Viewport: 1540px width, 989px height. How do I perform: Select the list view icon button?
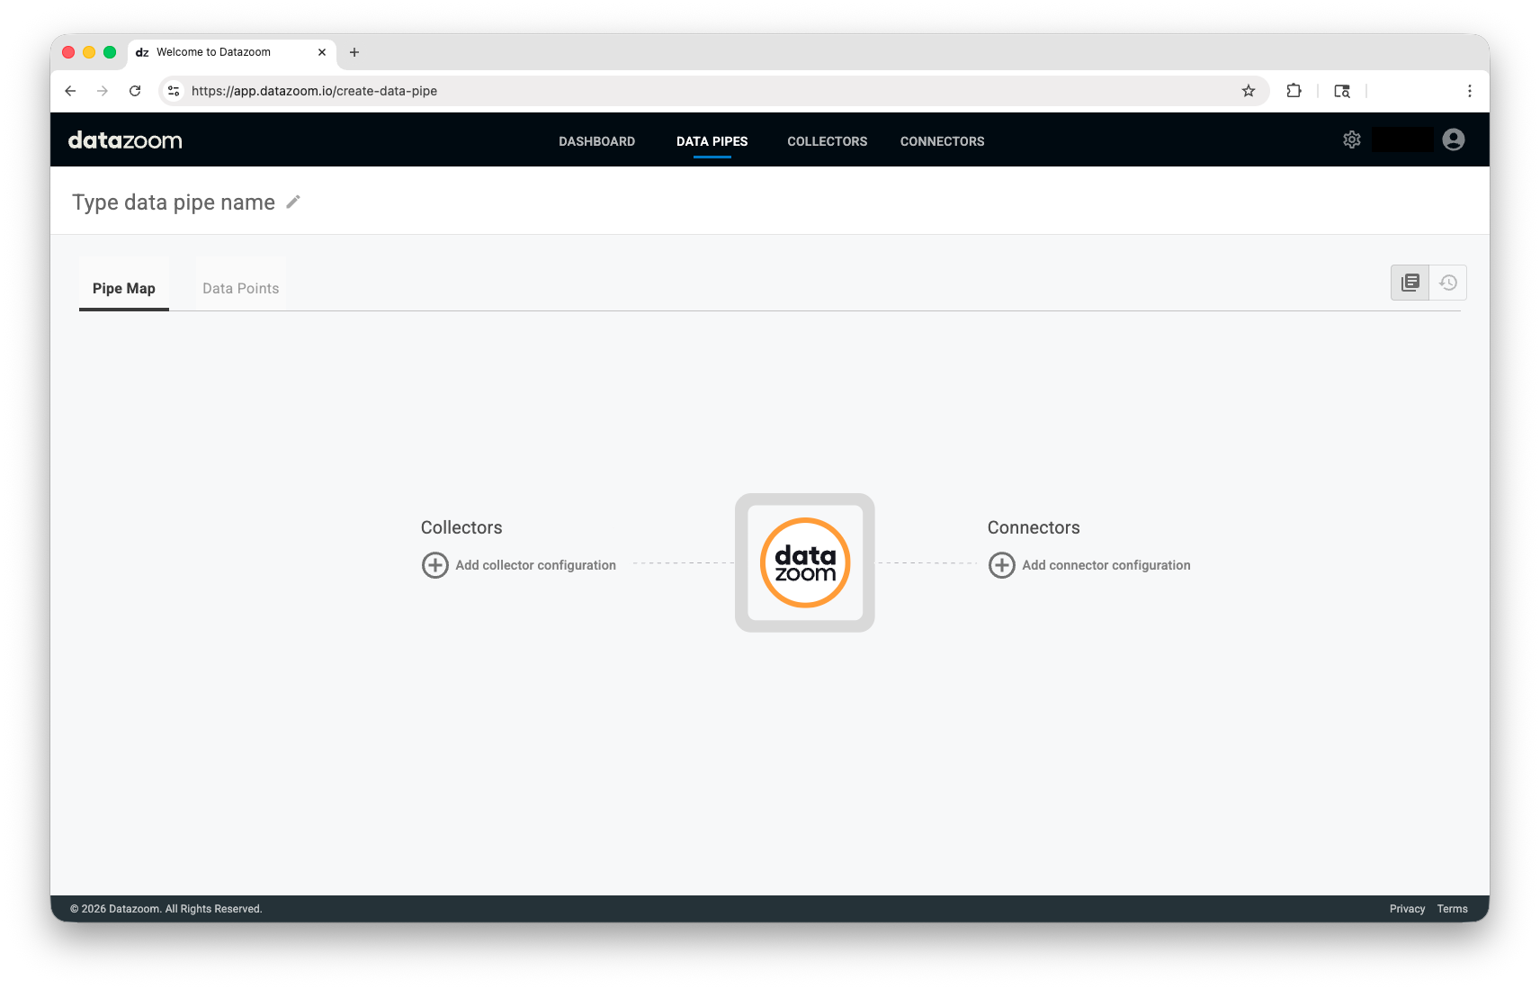coord(1410,283)
